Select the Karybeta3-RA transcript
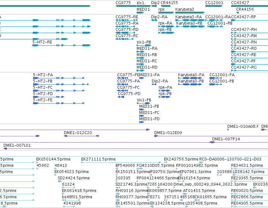This screenshot has height=208, width=268. coord(190,20)
